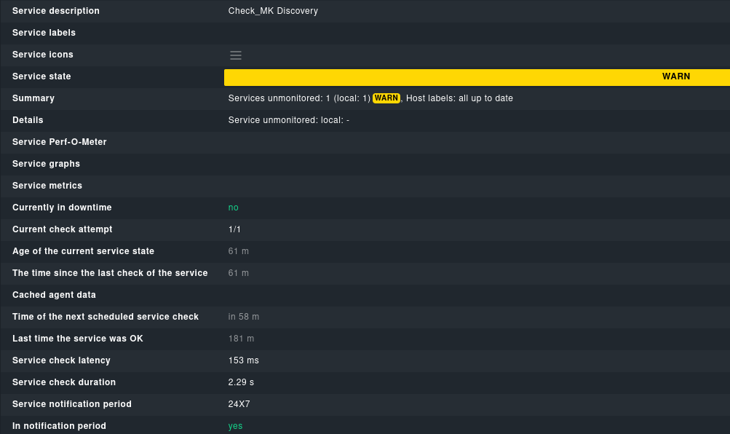Viewport: 730px width, 434px height.
Task: Click the Cached agent data row label
Action: click(x=54, y=295)
